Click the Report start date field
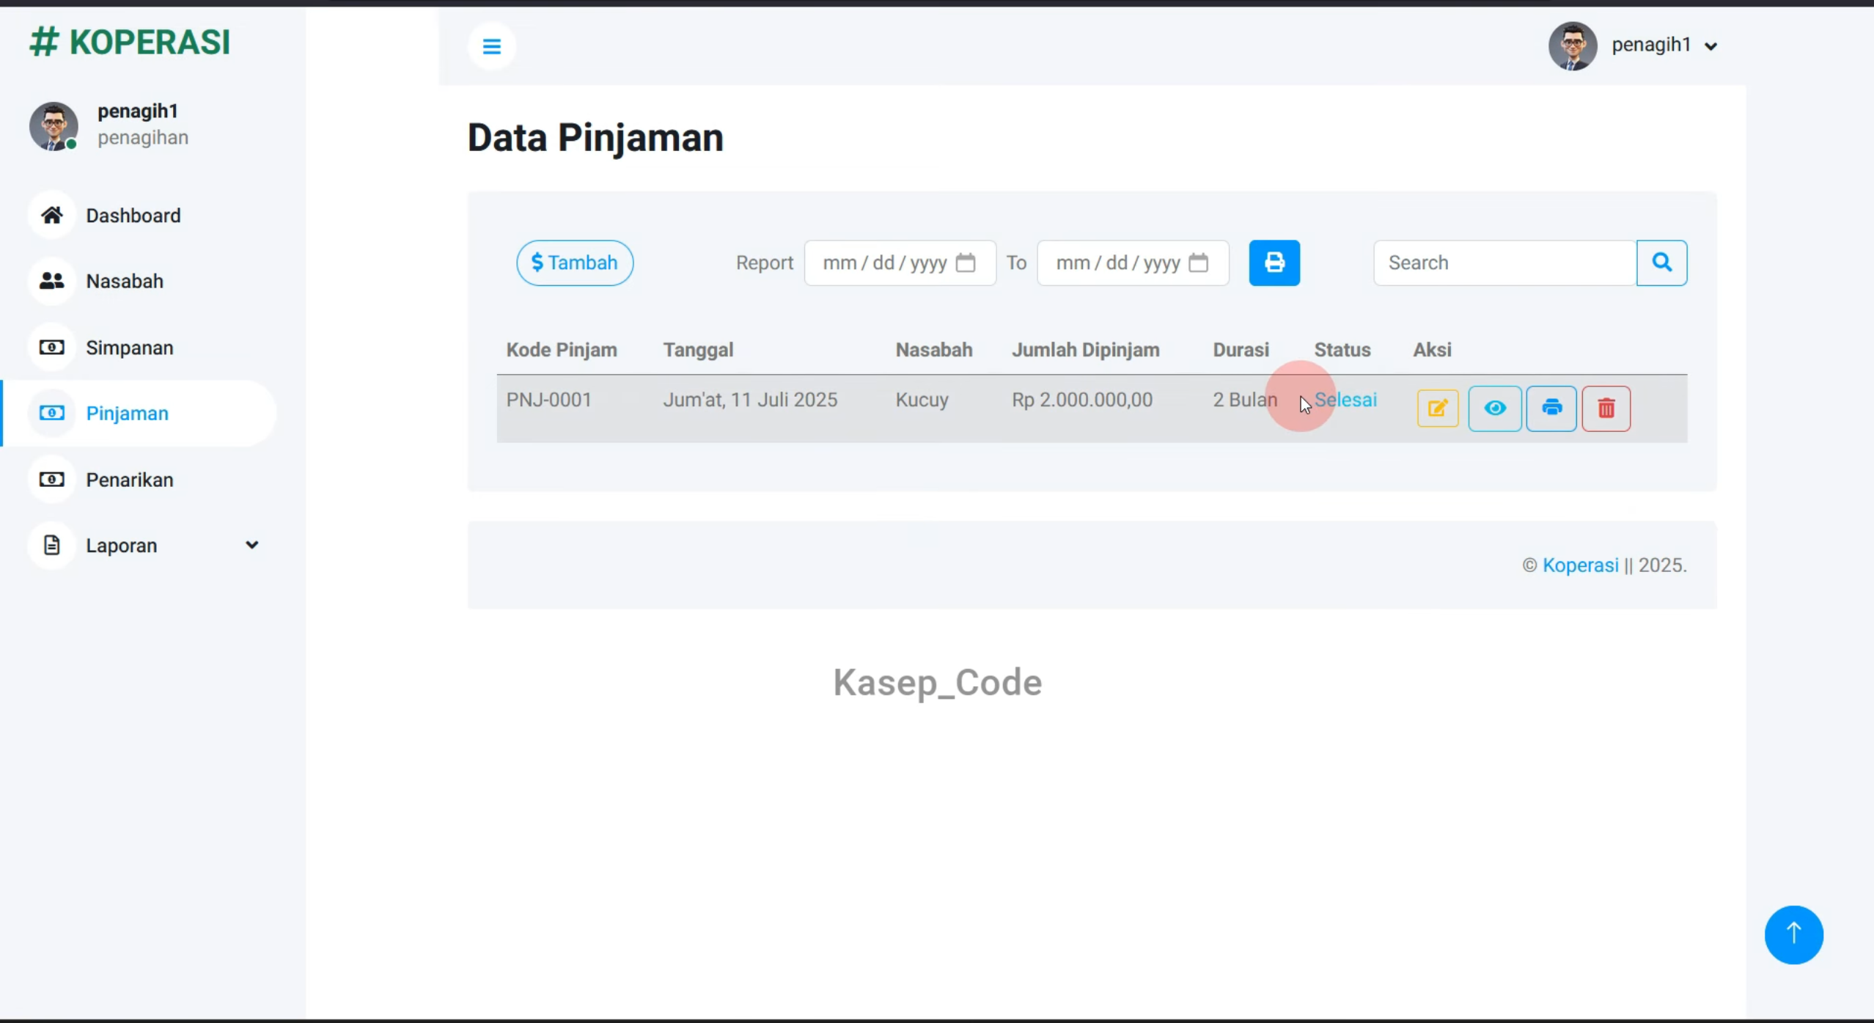 (900, 263)
